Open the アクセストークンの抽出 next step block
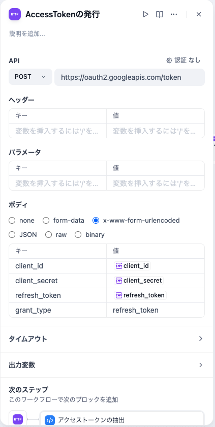The image size is (215, 427). (x=122, y=419)
